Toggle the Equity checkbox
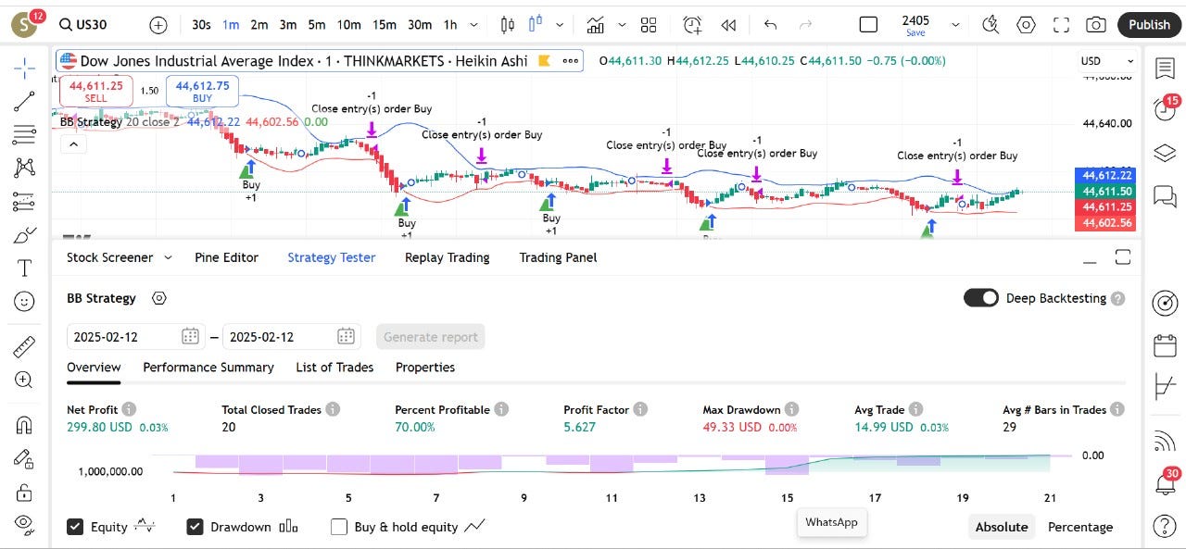The width and height of the screenshot is (1186, 549). (75, 527)
